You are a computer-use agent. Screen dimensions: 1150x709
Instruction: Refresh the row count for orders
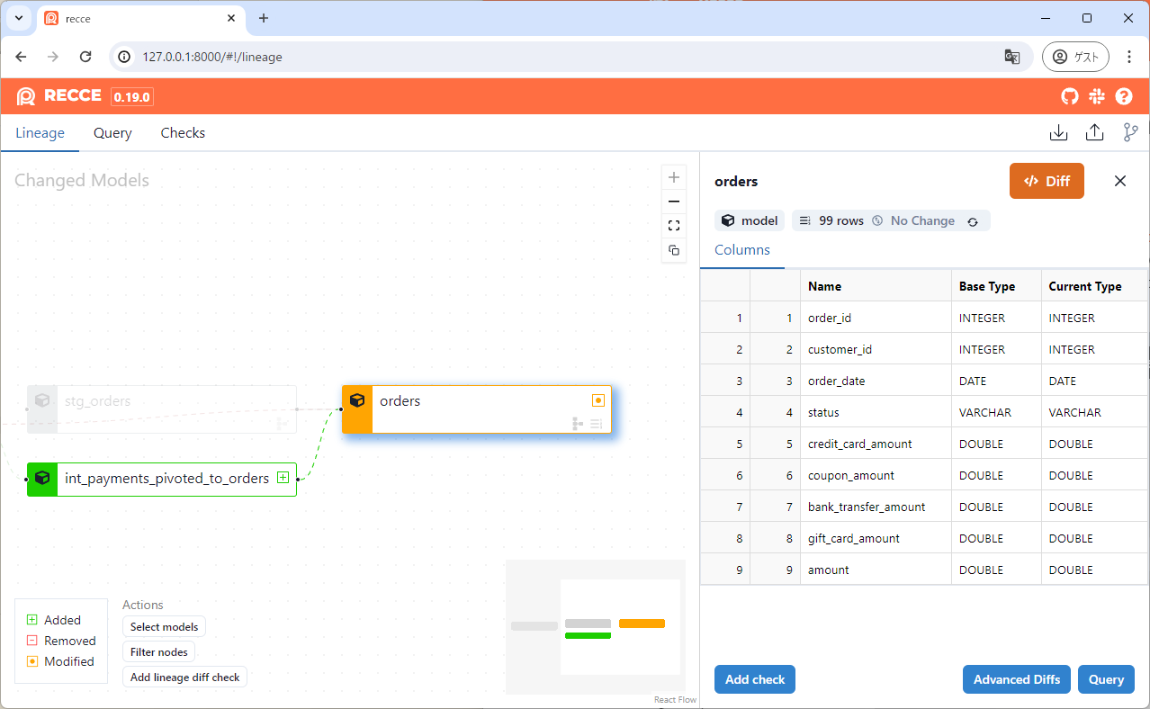click(x=973, y=221)
